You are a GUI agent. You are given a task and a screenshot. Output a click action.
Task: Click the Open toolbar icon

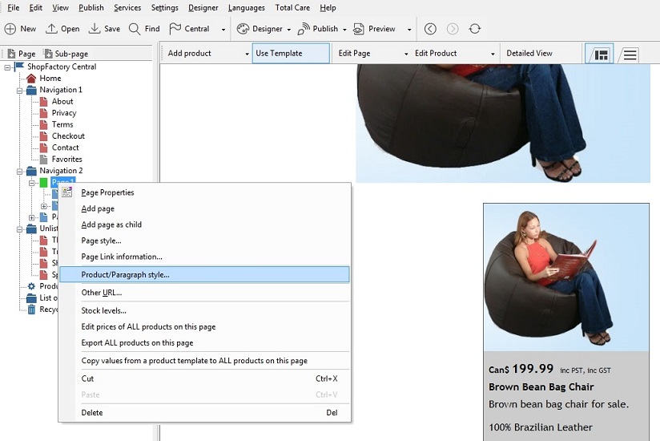(52, 29)
